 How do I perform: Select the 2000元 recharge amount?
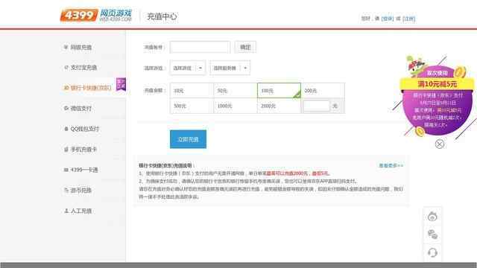click(279, 106)
